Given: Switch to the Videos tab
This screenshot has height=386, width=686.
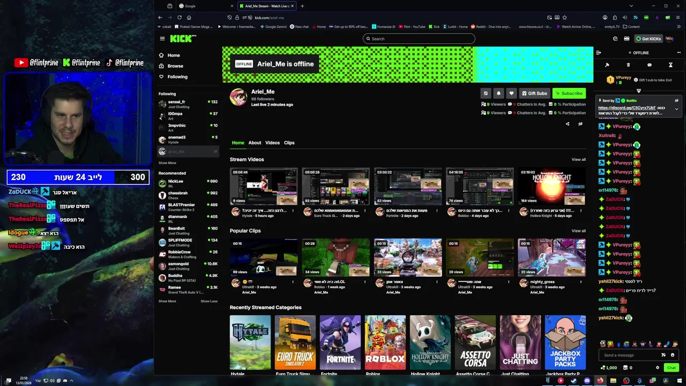Looking at the screenshot, I should [x=272, y=143].
